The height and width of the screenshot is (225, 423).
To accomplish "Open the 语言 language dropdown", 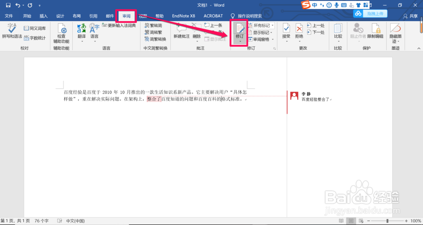I will click(94, 33).
